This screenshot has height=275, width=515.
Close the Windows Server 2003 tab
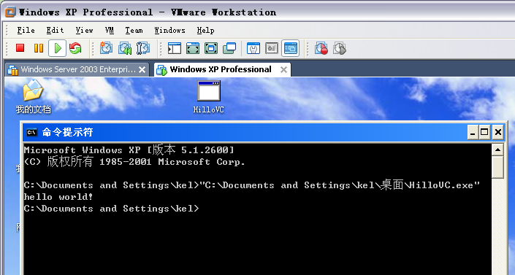(142, 69)
